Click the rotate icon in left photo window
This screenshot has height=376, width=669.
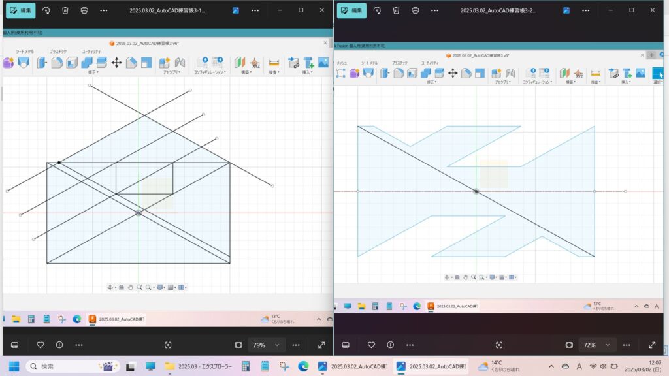(46, 10)
